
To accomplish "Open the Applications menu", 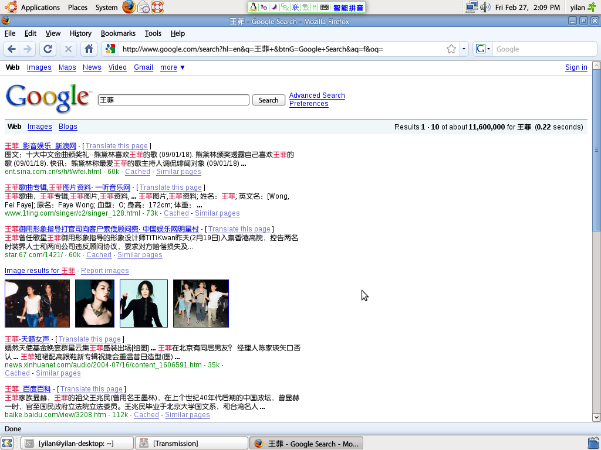I will pyautogui.click(x=40, y=7).
